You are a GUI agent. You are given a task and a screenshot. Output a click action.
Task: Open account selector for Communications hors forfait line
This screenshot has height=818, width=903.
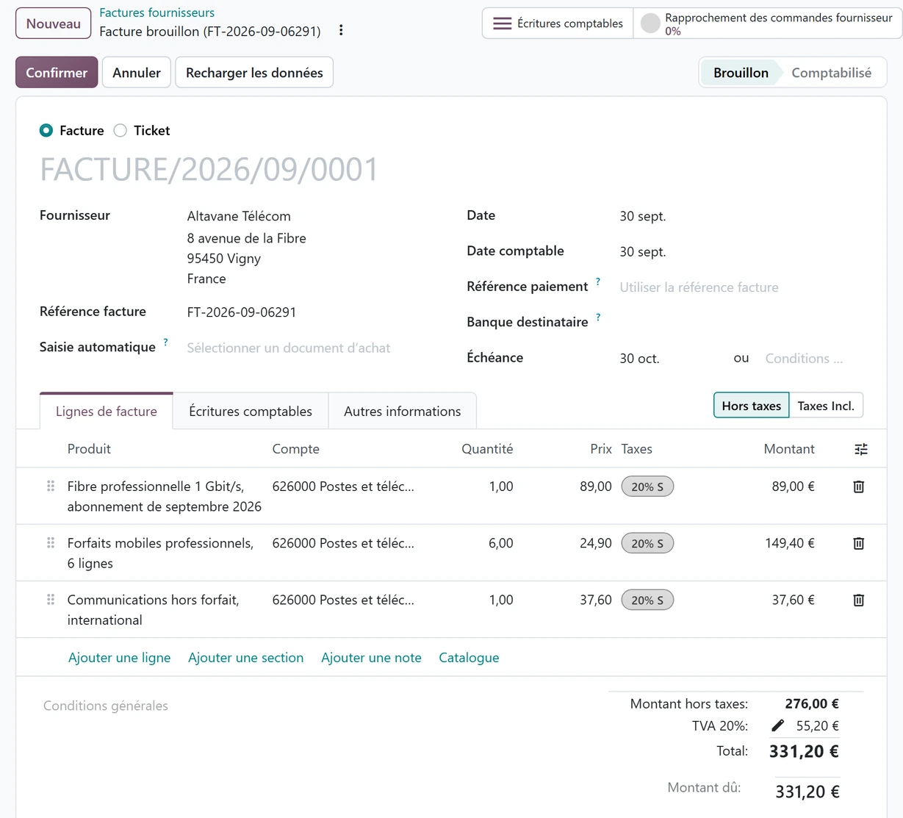[343, 600]
